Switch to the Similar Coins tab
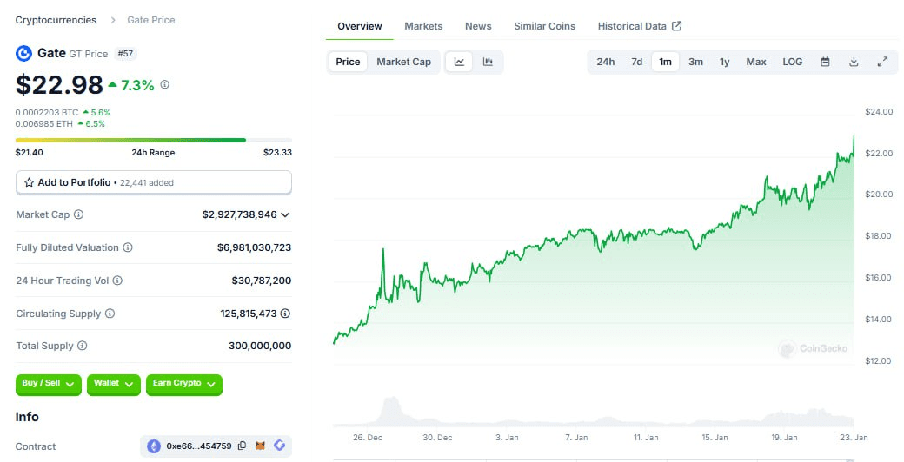Screen dimensions: 904x462 (544, 26)
